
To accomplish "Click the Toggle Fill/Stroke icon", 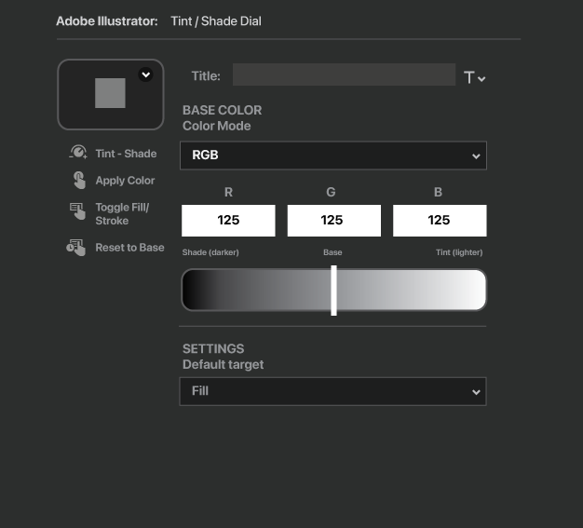I will (77, 210).
